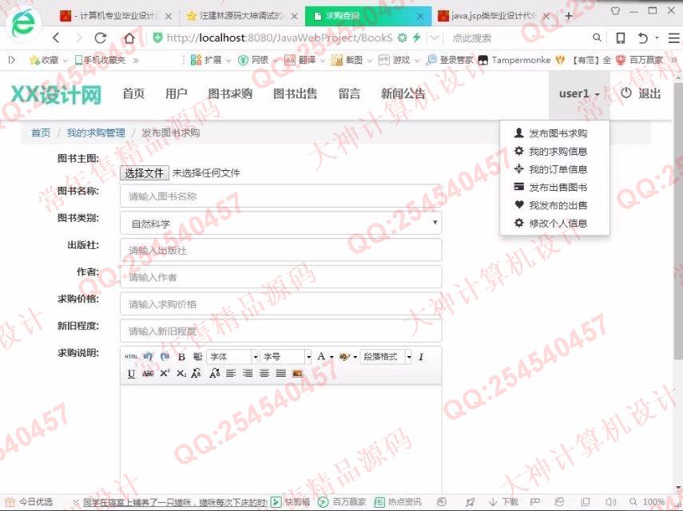Screen dimensions: 683x511
Task: Focus the 作者 input field
Action: tap(281, 277)
